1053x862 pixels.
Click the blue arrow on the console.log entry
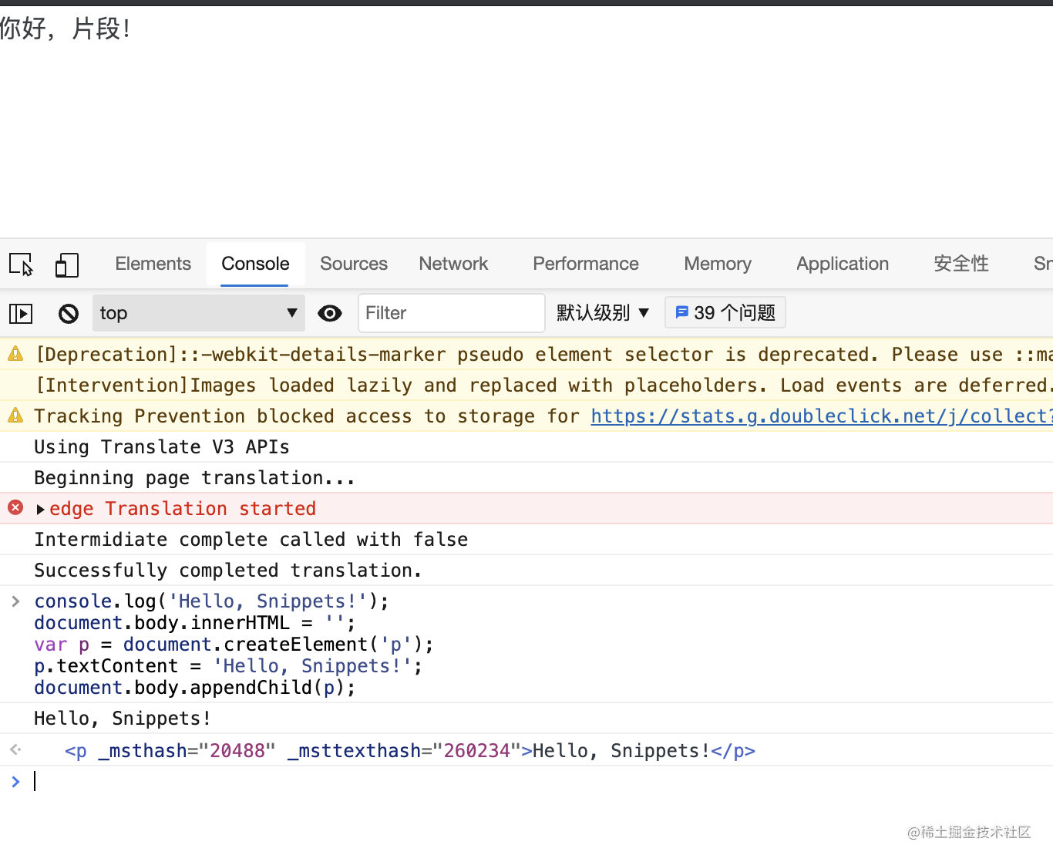[16, 601]
